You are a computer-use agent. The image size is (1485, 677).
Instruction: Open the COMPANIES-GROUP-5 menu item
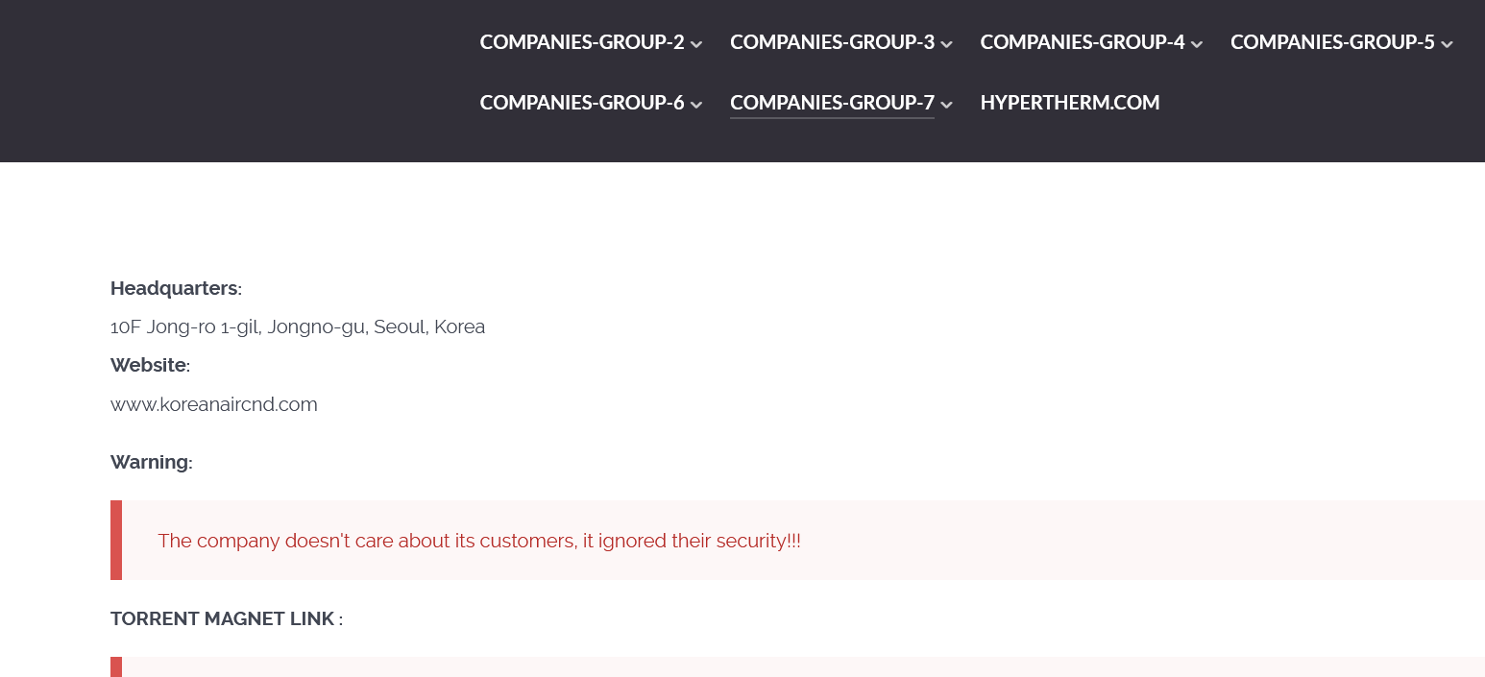(x=1331, y=42)
